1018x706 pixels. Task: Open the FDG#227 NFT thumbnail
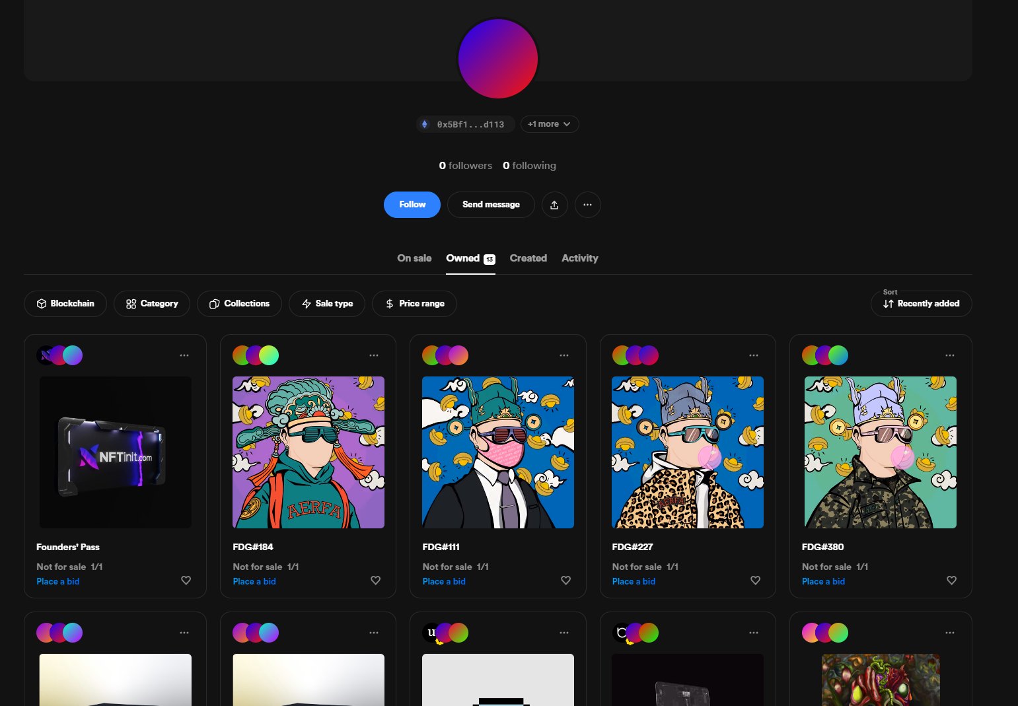[x=687, y=452]
